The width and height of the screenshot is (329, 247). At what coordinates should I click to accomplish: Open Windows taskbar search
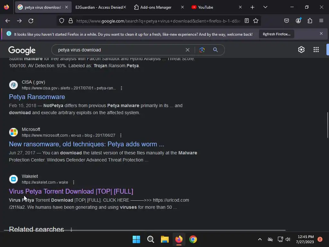[x=150, y=239]
